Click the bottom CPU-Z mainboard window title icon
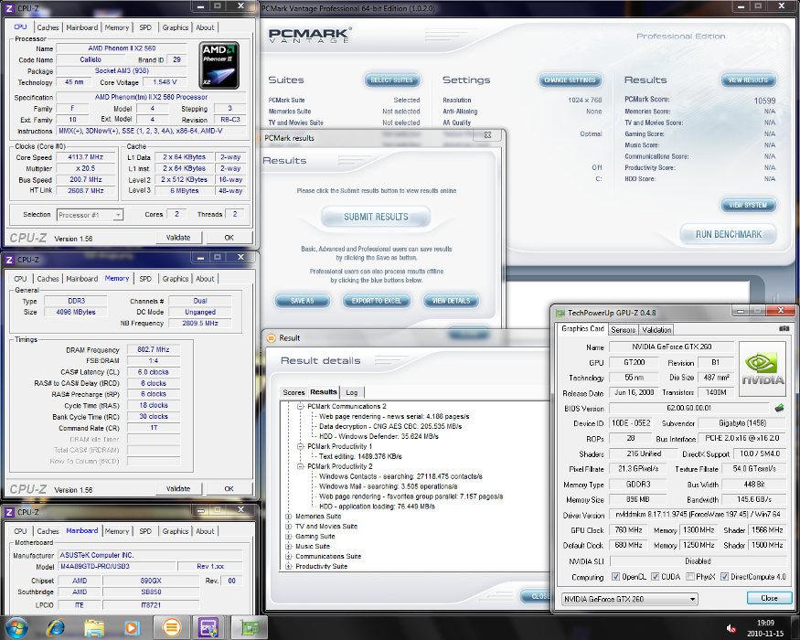 [x=9, y=512]
